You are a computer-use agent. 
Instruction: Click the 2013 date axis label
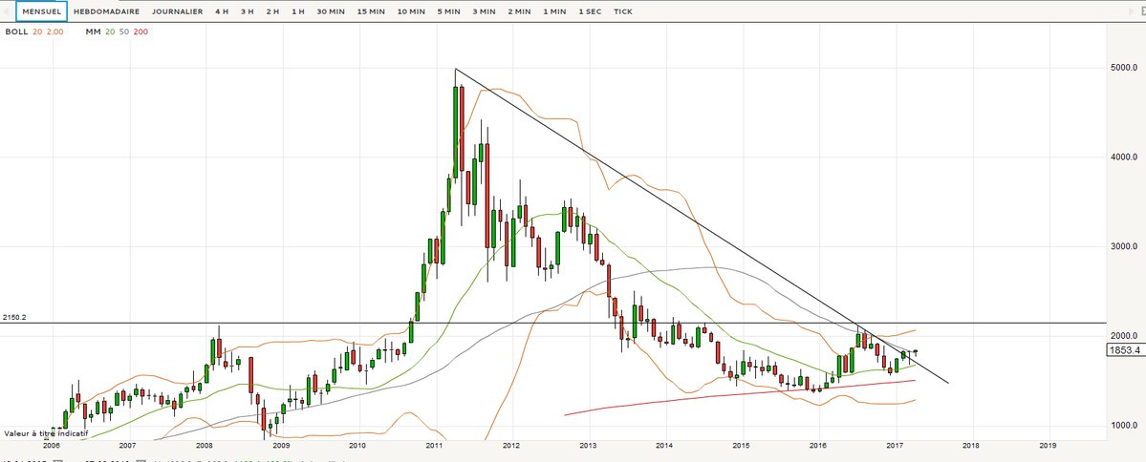[x=589, y=445]
